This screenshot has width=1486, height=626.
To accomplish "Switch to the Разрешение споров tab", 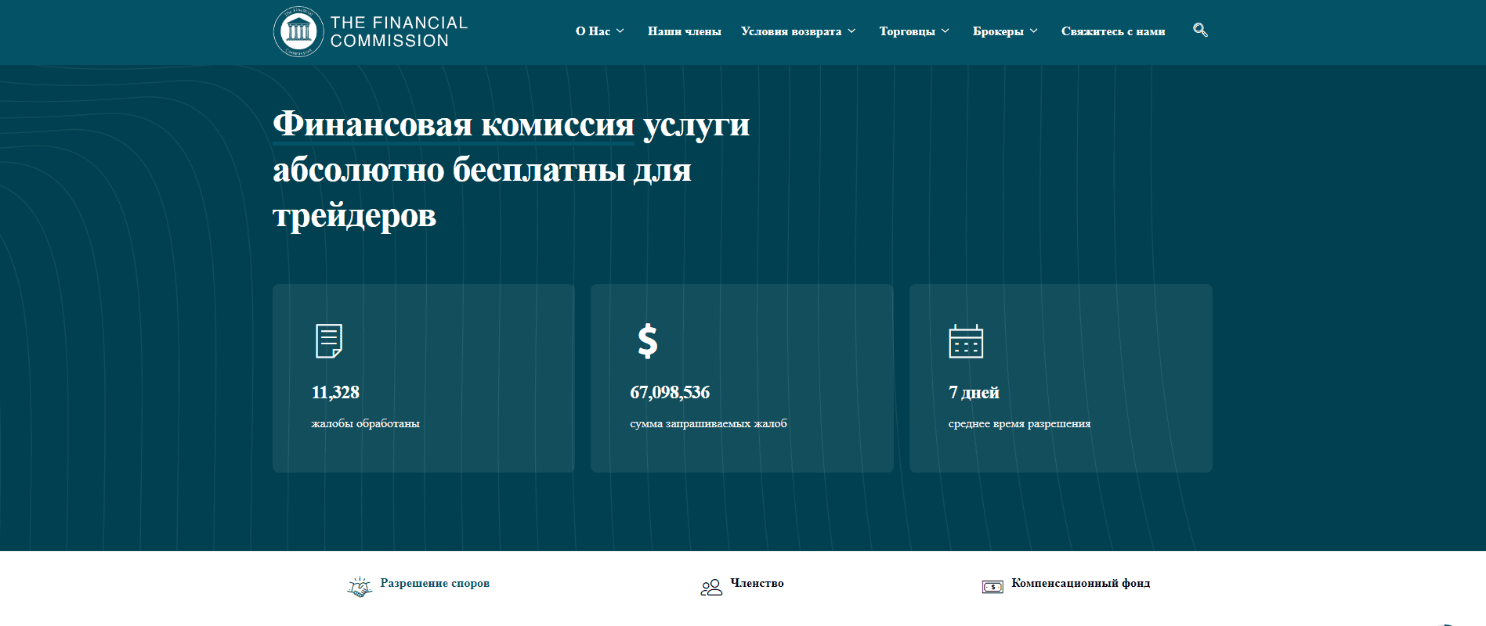I will 435,583.
